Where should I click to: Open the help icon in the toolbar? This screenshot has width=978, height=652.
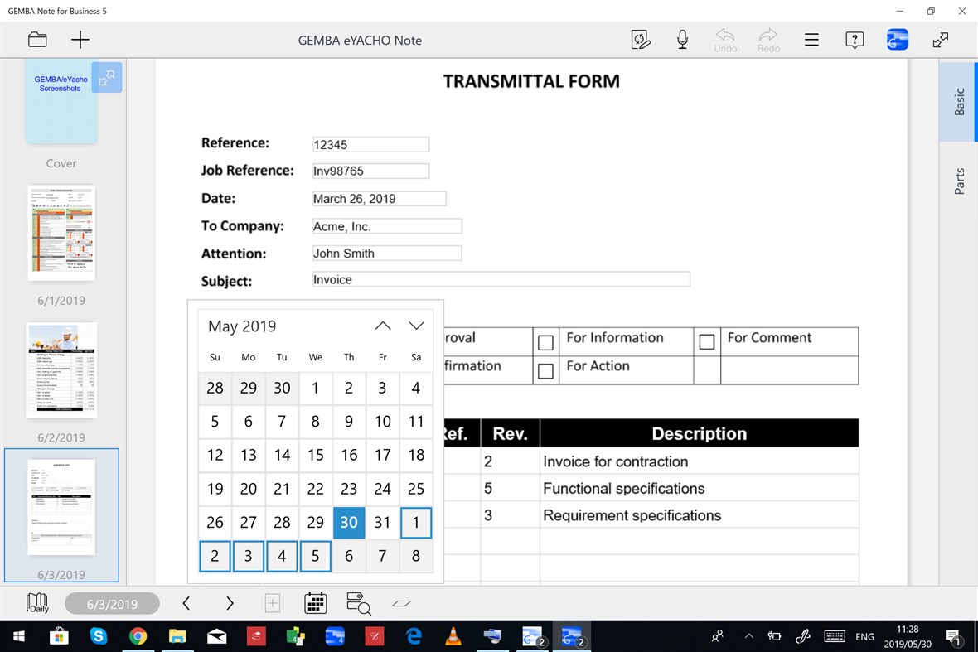tap(855, 39)
